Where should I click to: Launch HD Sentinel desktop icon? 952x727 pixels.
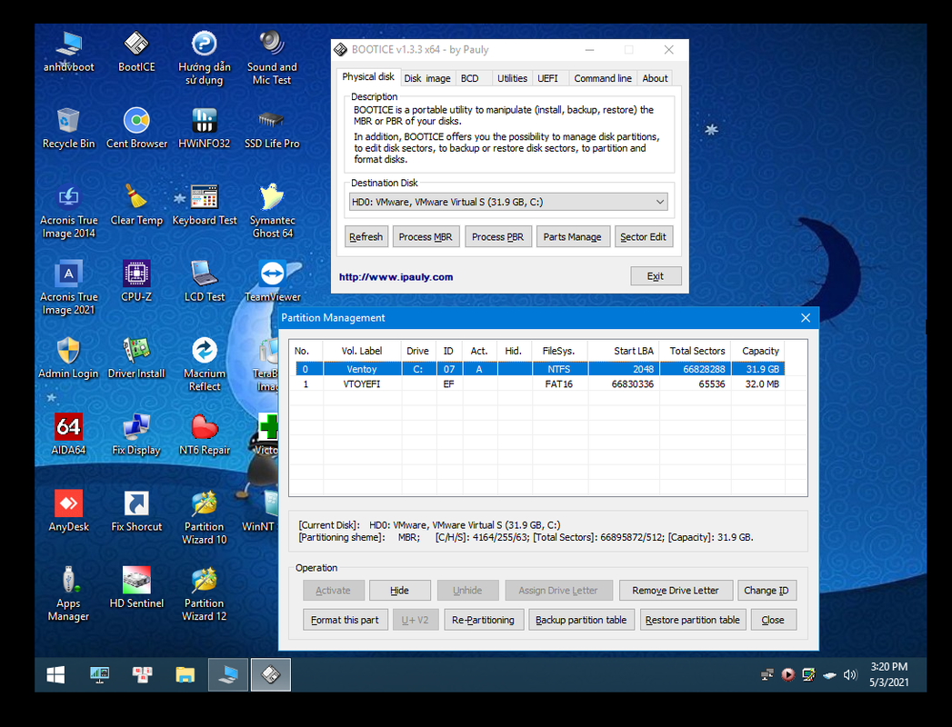pos(136,588)
